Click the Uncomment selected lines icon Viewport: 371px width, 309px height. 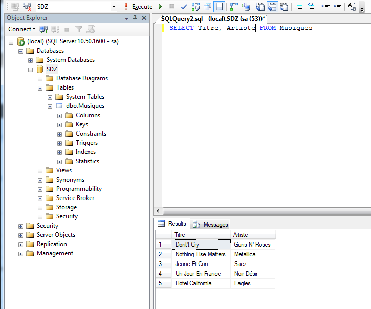point(311,7)
